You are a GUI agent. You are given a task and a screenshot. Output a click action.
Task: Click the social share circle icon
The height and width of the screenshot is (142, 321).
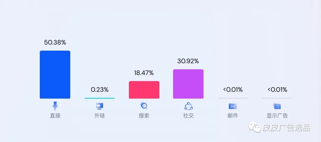point(188,106)
